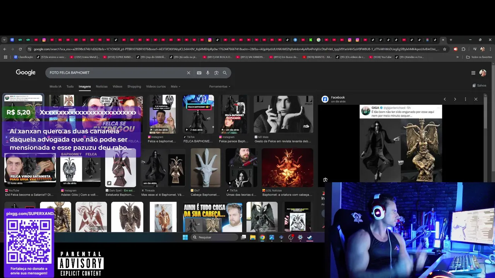Open UOL Notícias Baphomet criatura thumbnail
The width and height of the screenshot is (495, 278).
point(287,168)
